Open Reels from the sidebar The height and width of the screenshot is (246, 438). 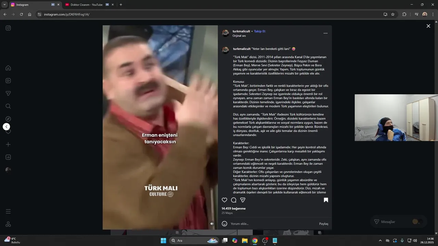click(x=8, y=81)
